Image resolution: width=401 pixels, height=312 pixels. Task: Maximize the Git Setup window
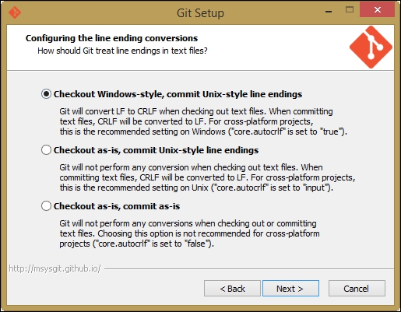point(350,10)
